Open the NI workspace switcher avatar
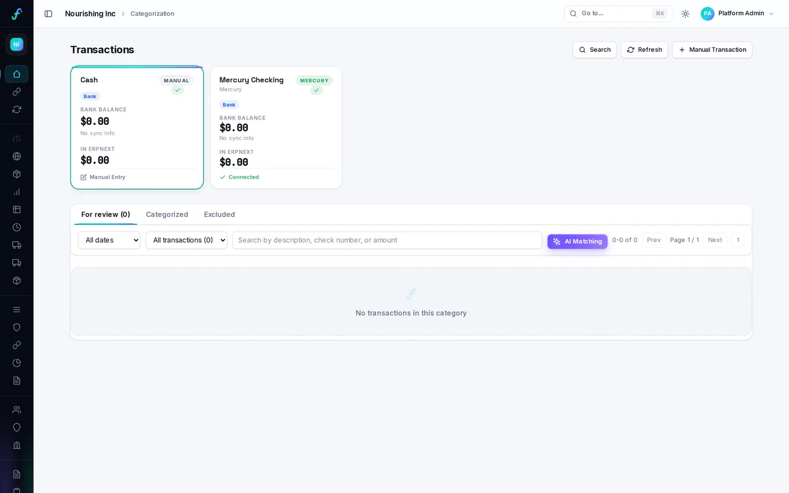This screenshot has height=493, width=789. coord(16,44)
